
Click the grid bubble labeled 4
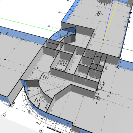point(4,115)
